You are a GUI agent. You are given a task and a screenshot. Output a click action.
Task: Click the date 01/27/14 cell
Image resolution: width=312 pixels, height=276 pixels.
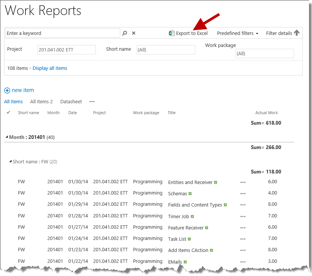click(78, 227)
